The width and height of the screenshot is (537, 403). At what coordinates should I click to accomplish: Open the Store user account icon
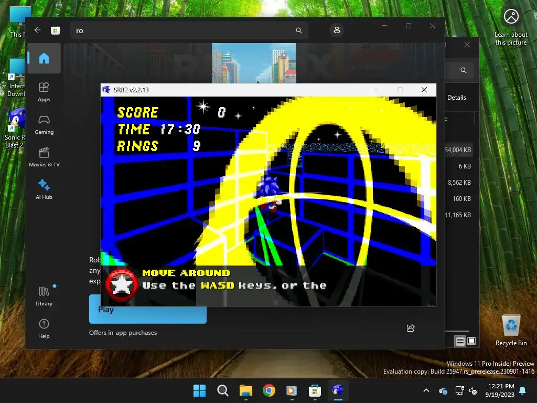pos(337,30)
